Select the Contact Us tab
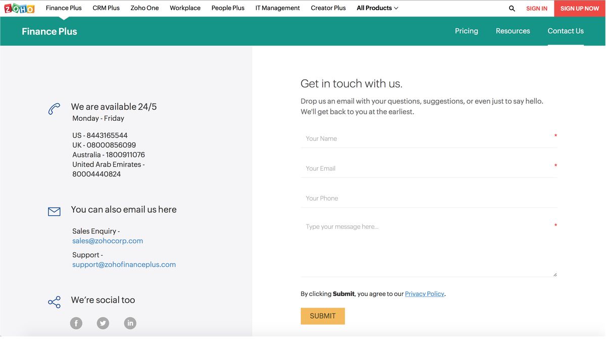This screenshot has width=606, height=341. [x=565, y=31]
